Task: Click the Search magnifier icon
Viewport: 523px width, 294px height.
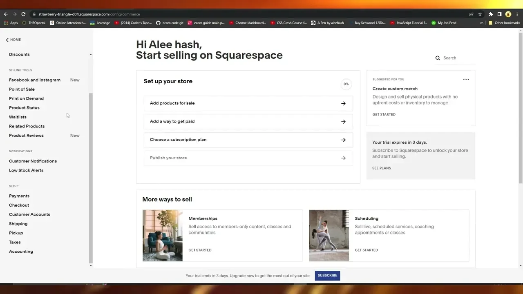Action: (438, 58)
